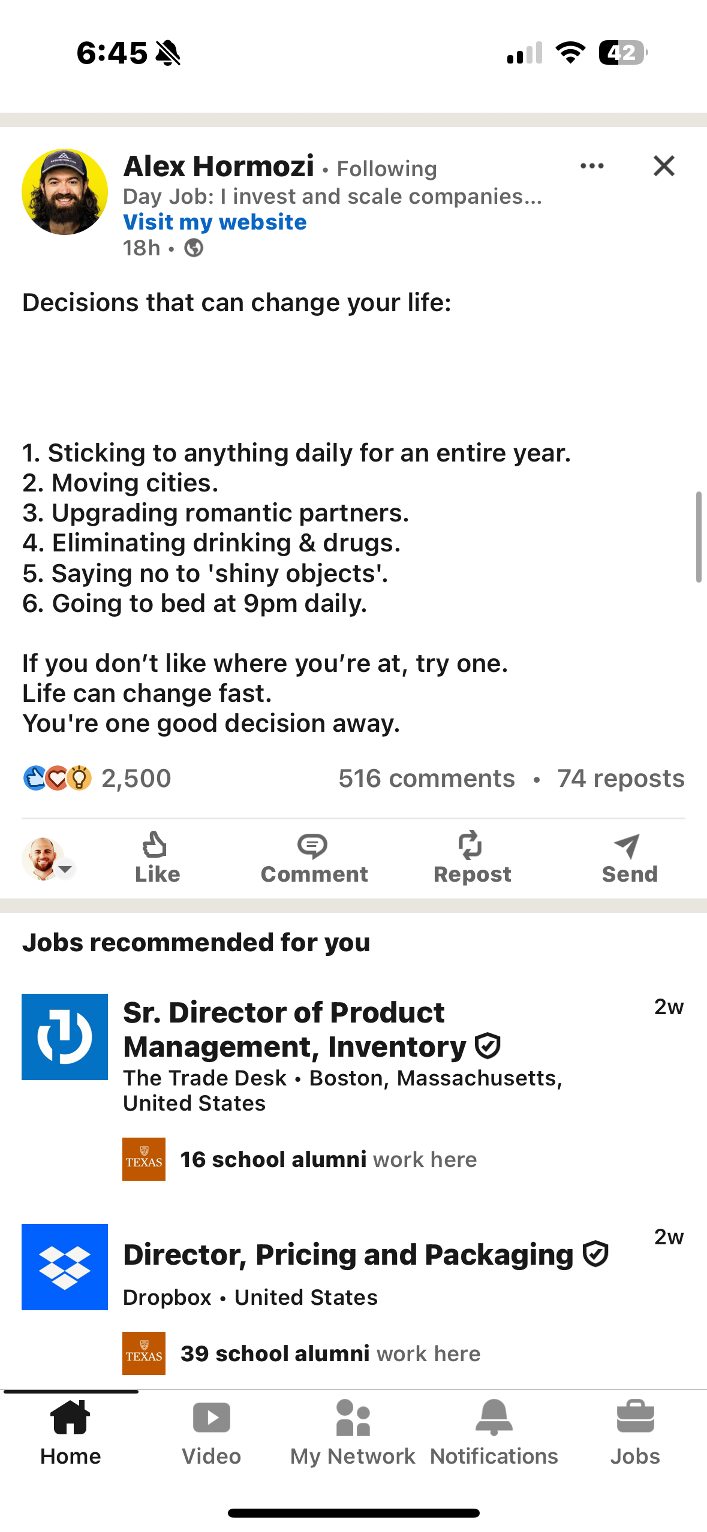Go to the Notifications tab
Screen dimensions: 707x1532
click(x=494, y=1433)
